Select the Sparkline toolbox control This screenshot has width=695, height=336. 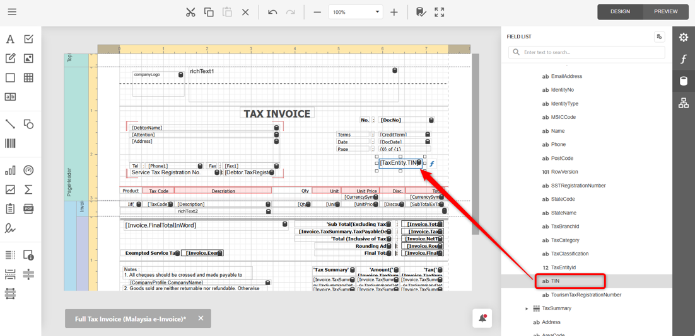[x=9, y=189]
